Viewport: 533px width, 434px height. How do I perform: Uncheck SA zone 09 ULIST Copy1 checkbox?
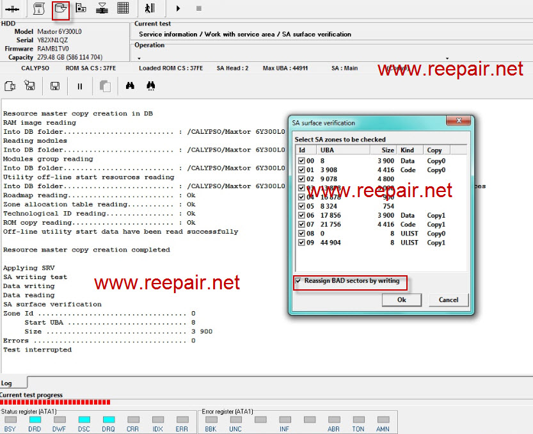coord(301,243)
